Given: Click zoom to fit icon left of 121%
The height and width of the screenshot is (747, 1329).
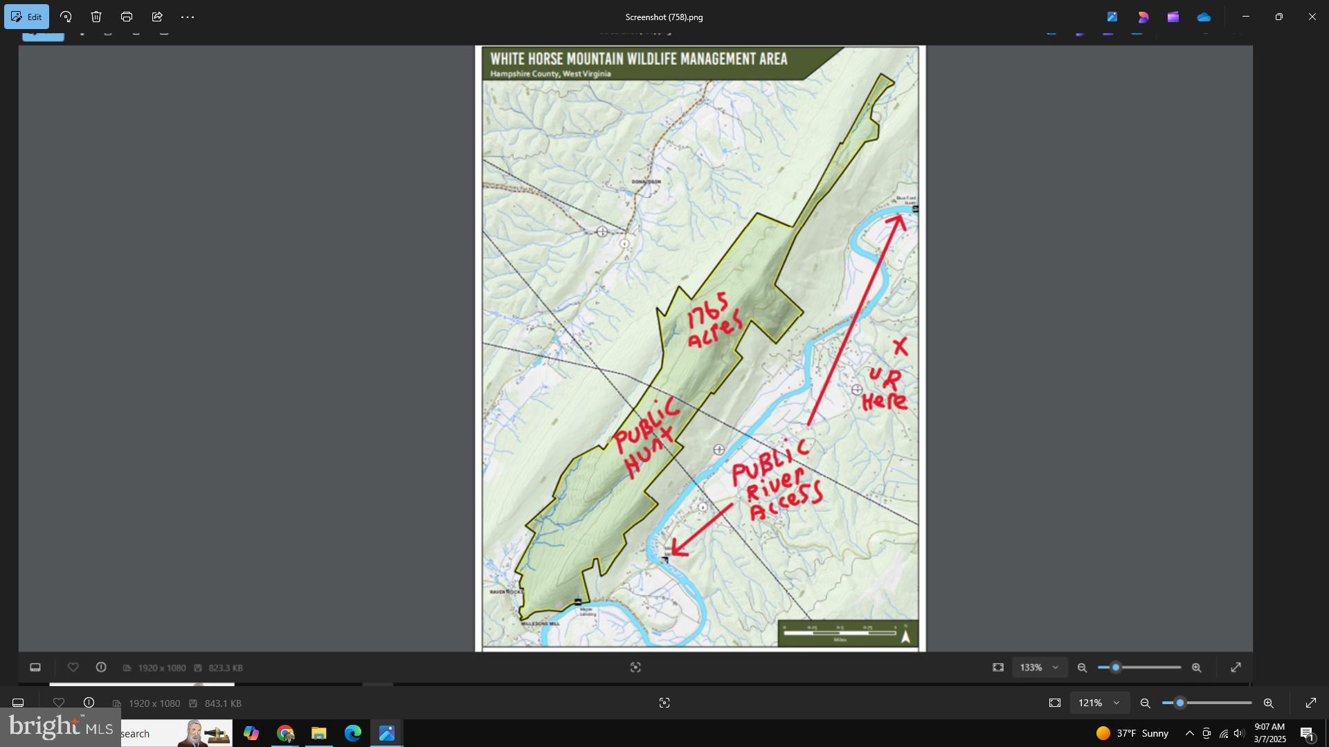Looking at the screenshot, I should tap(1055, 703).
